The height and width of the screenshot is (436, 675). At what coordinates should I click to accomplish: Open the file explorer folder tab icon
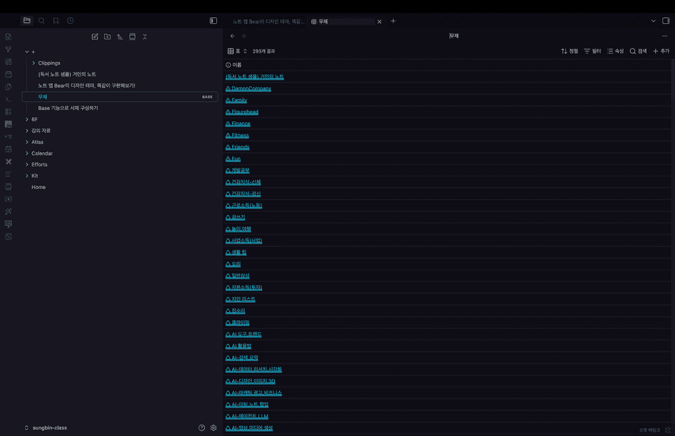(26, 20)
